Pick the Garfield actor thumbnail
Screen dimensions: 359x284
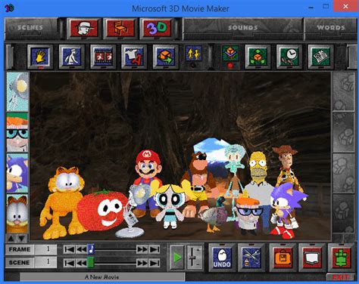pos(17,214)
